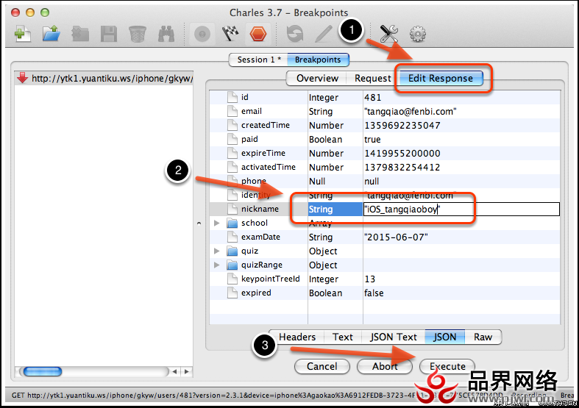Click the id value 481
Screen dimensions: 579x408
point(372,97)
